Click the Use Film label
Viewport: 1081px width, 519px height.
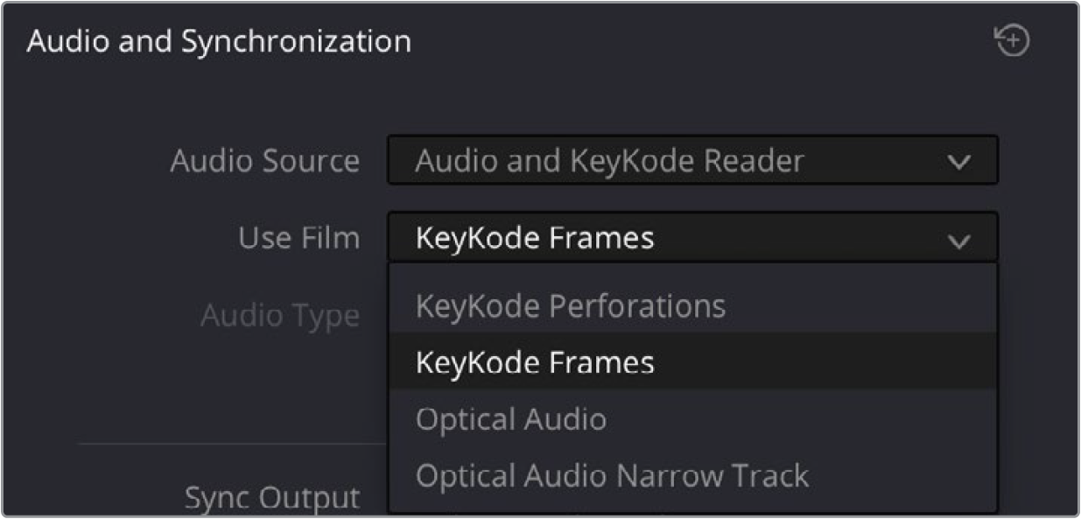pyautogui.click(x=298, y=238)
